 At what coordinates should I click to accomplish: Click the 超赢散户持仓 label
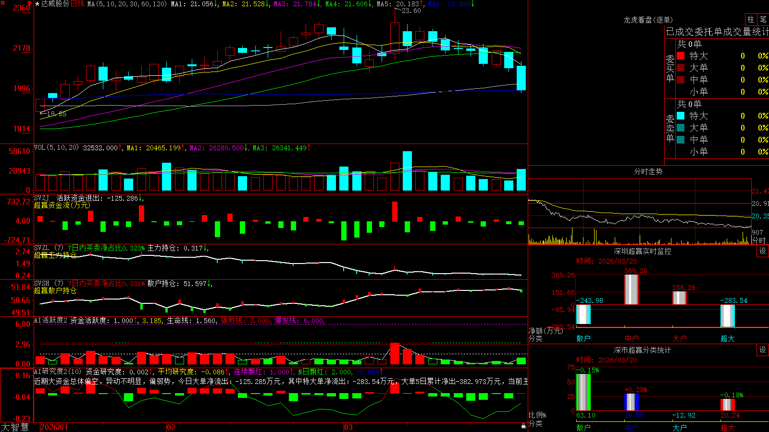(55, 290)
